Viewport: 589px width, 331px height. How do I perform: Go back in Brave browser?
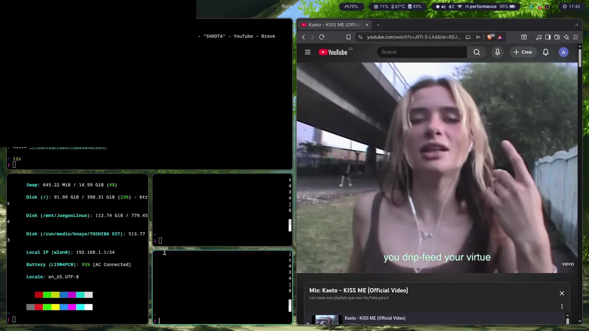coord(303,37)
